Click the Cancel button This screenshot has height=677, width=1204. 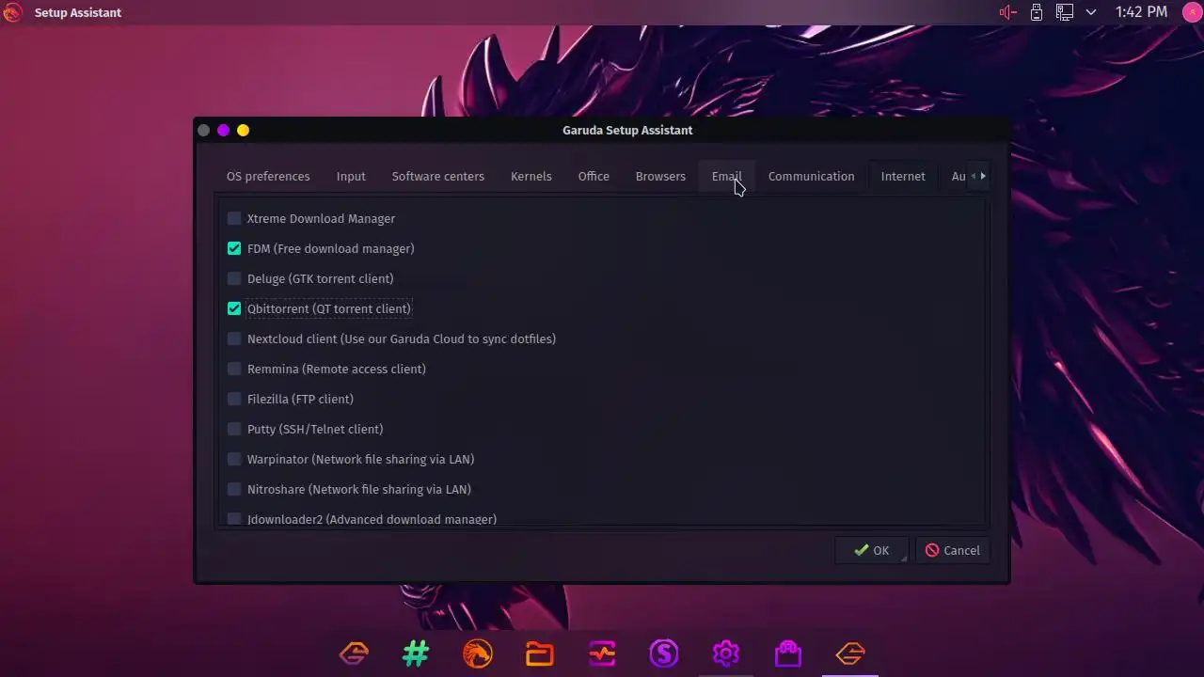pyautogui.click(x=952, y=550)
